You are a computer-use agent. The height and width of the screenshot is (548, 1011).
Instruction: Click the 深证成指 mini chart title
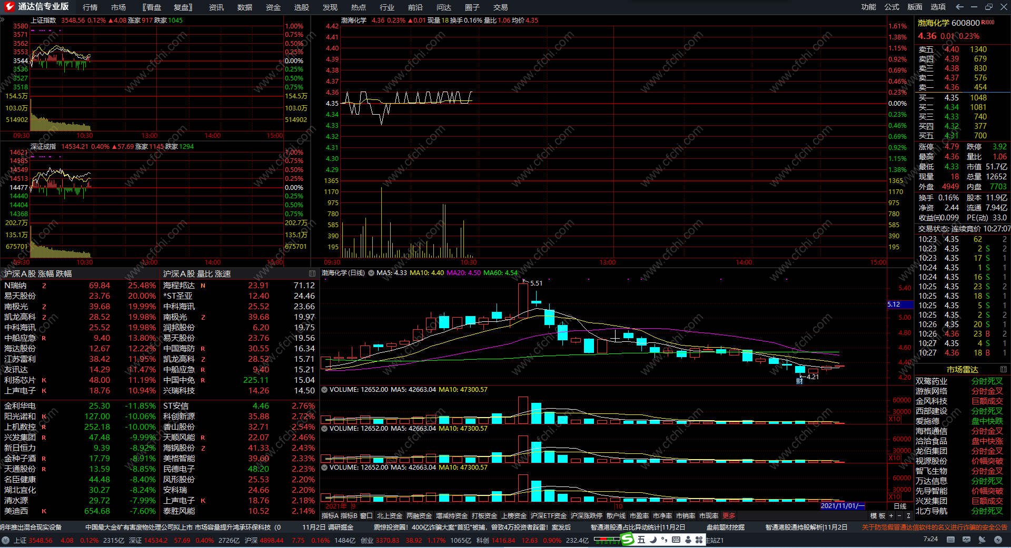pos(43,146)
